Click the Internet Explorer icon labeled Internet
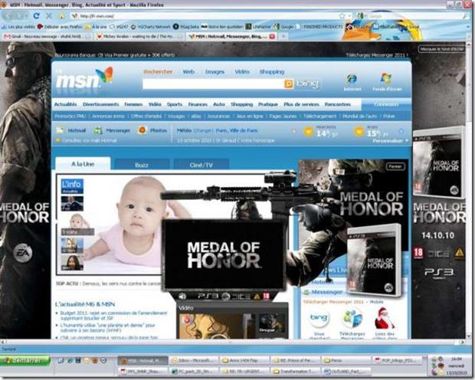Screen dimensions: 475x380 click(x=351, y=80)
